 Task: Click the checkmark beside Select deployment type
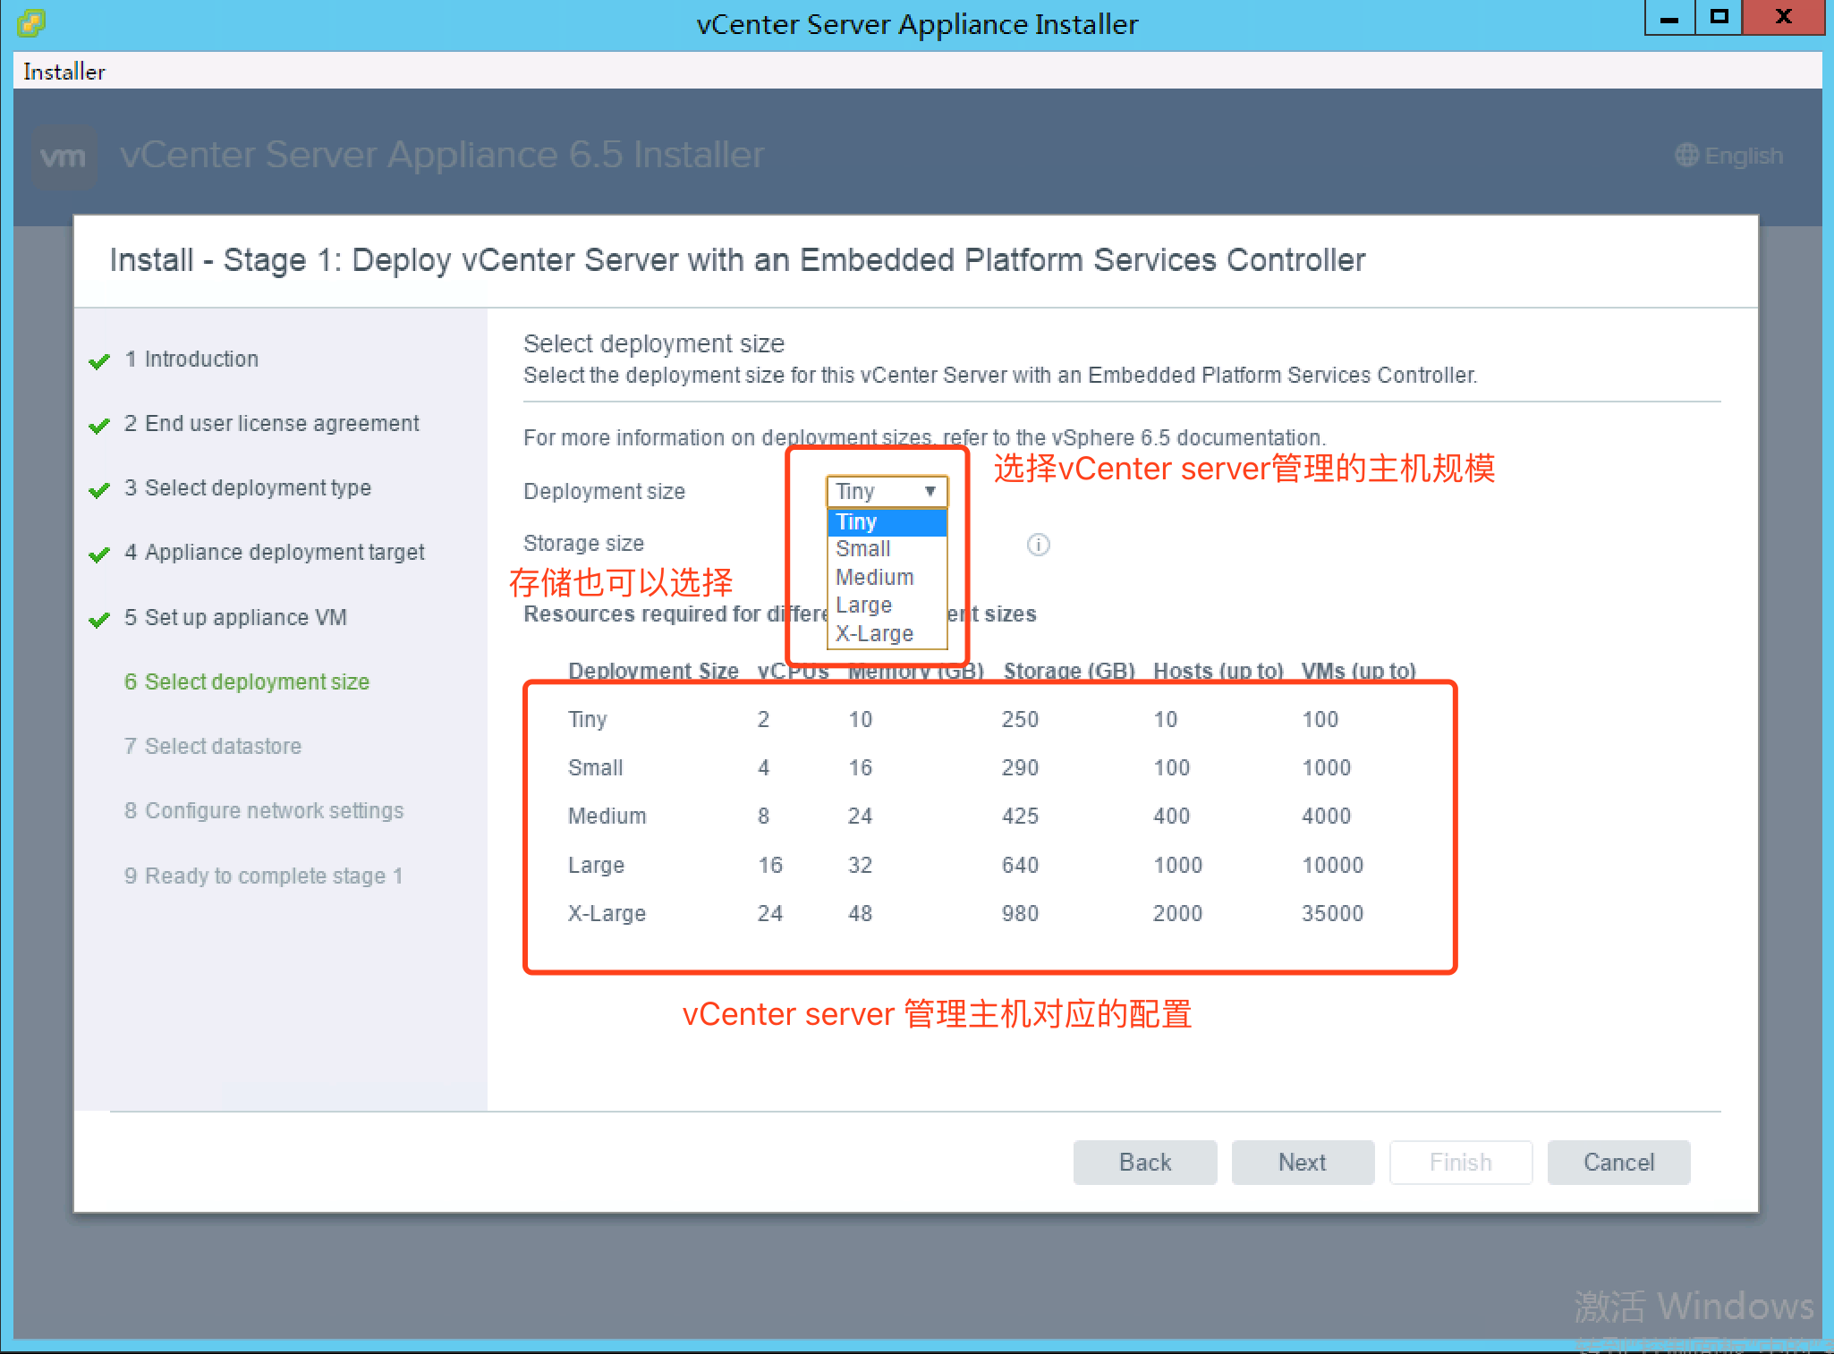click(99, 490)
